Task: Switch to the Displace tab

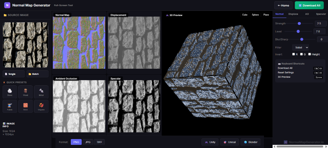Action: [293, 14]
